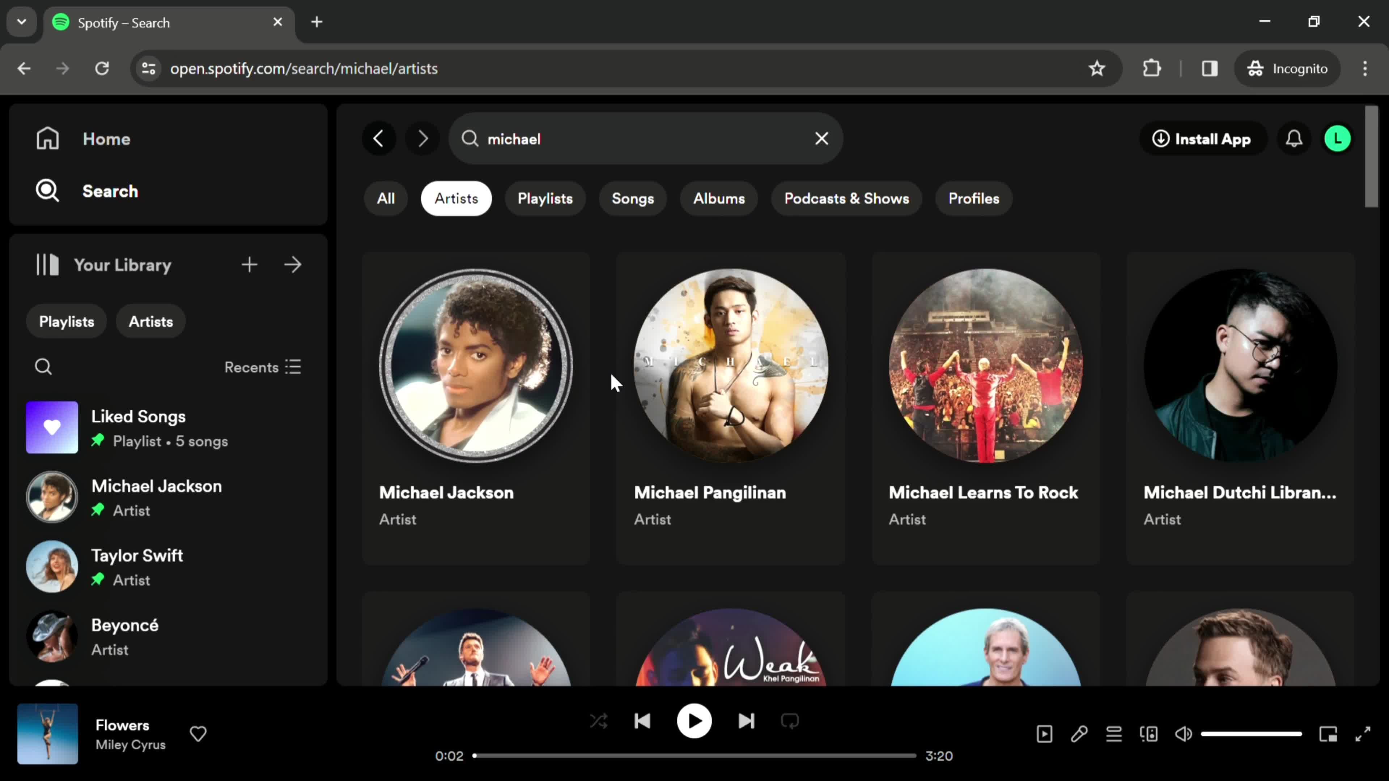Open Michael Jackson in the library
This screenshot has width=1389, height=781.
167,497
